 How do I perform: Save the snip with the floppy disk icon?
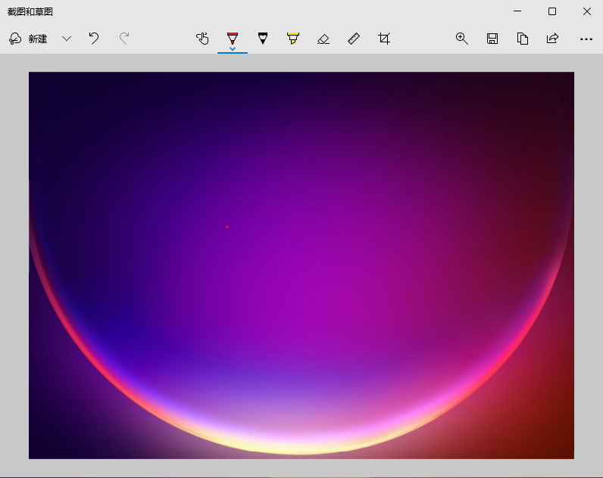(492, 39)
